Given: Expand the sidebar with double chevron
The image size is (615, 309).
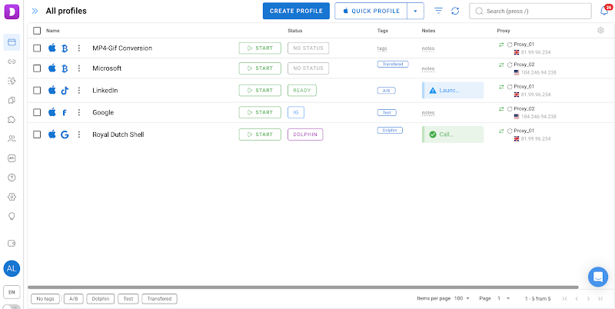Looking at the screenshot, I should (x=35, y=12).
